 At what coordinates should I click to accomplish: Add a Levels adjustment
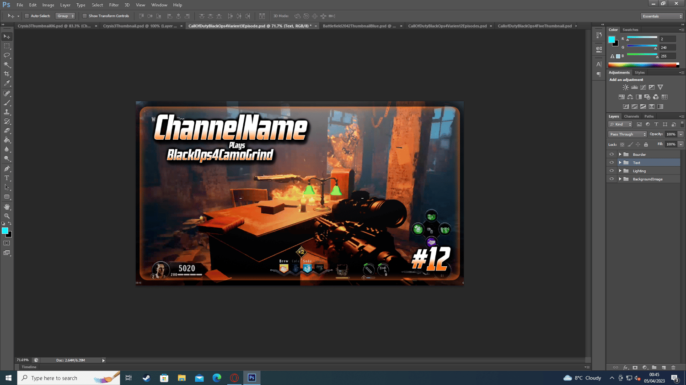click(634, 87)
